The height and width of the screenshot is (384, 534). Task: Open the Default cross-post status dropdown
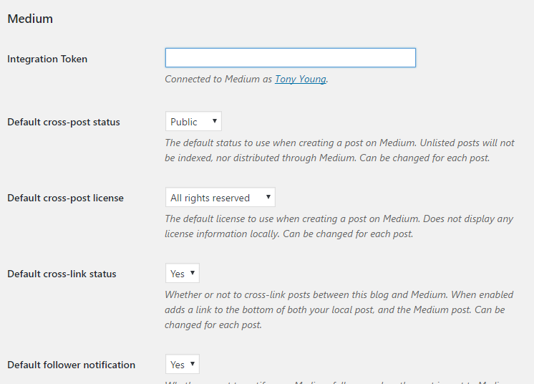[x=193, y=122]
